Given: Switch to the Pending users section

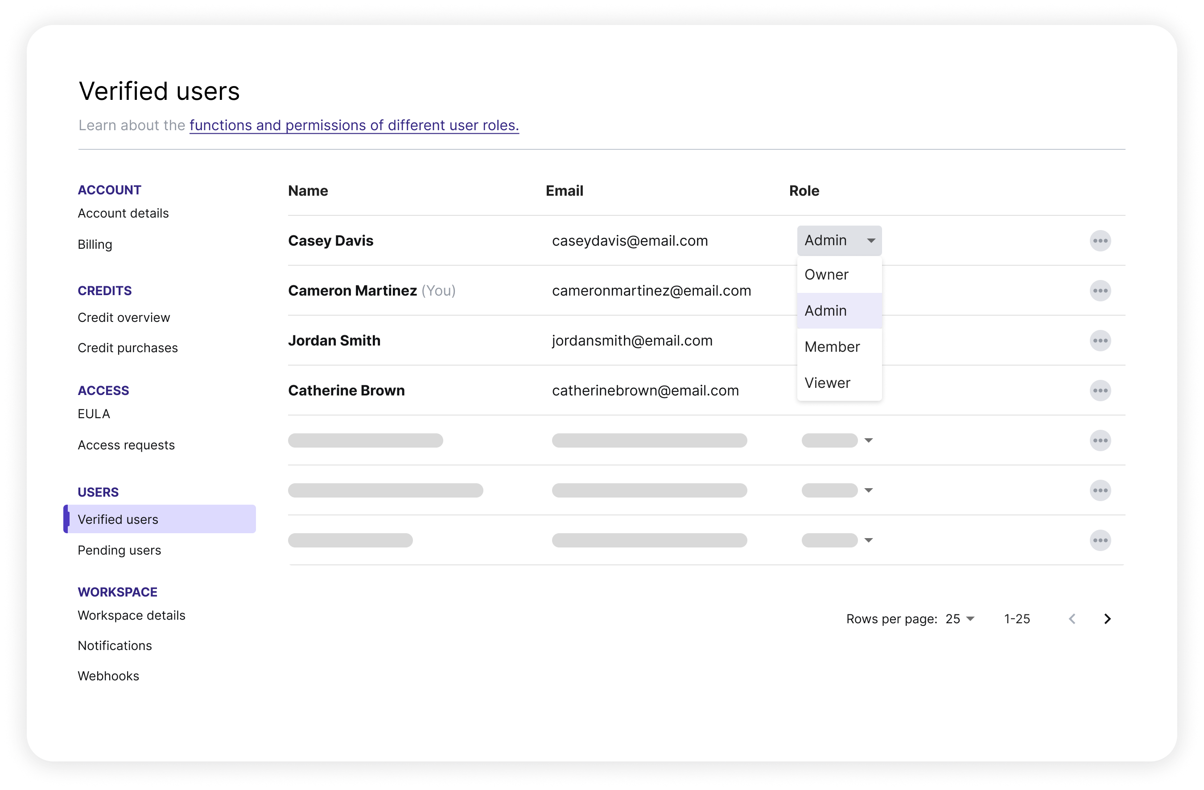Looking at the screenshot, I should pos(119,550).
